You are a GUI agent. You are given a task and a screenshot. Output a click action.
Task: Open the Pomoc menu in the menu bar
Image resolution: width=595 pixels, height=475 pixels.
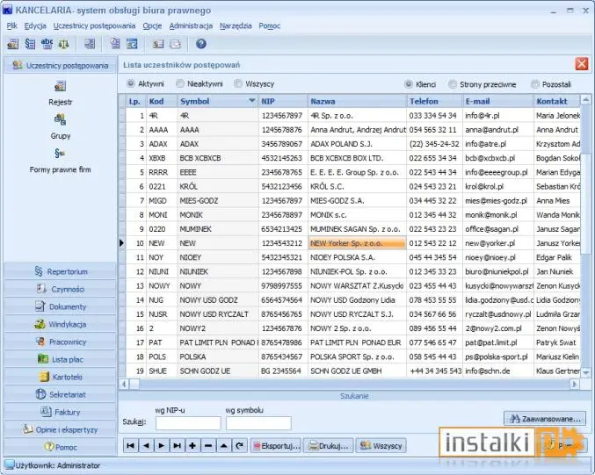pyautogui.click(x=270, y=25)
